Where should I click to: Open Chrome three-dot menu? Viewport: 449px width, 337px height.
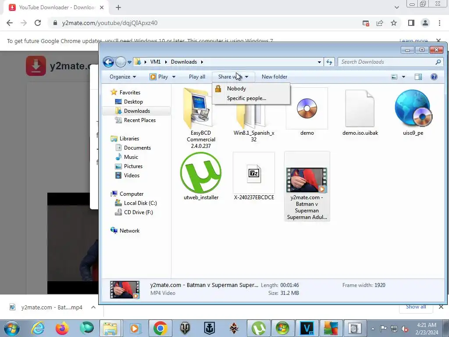coord(439,23)
